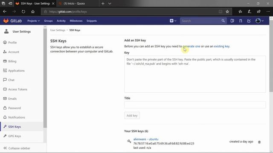This screenshot has width=273, height=153.
Task: Open the tabs you've set aside icon
Action: click(x=3, y=3)
